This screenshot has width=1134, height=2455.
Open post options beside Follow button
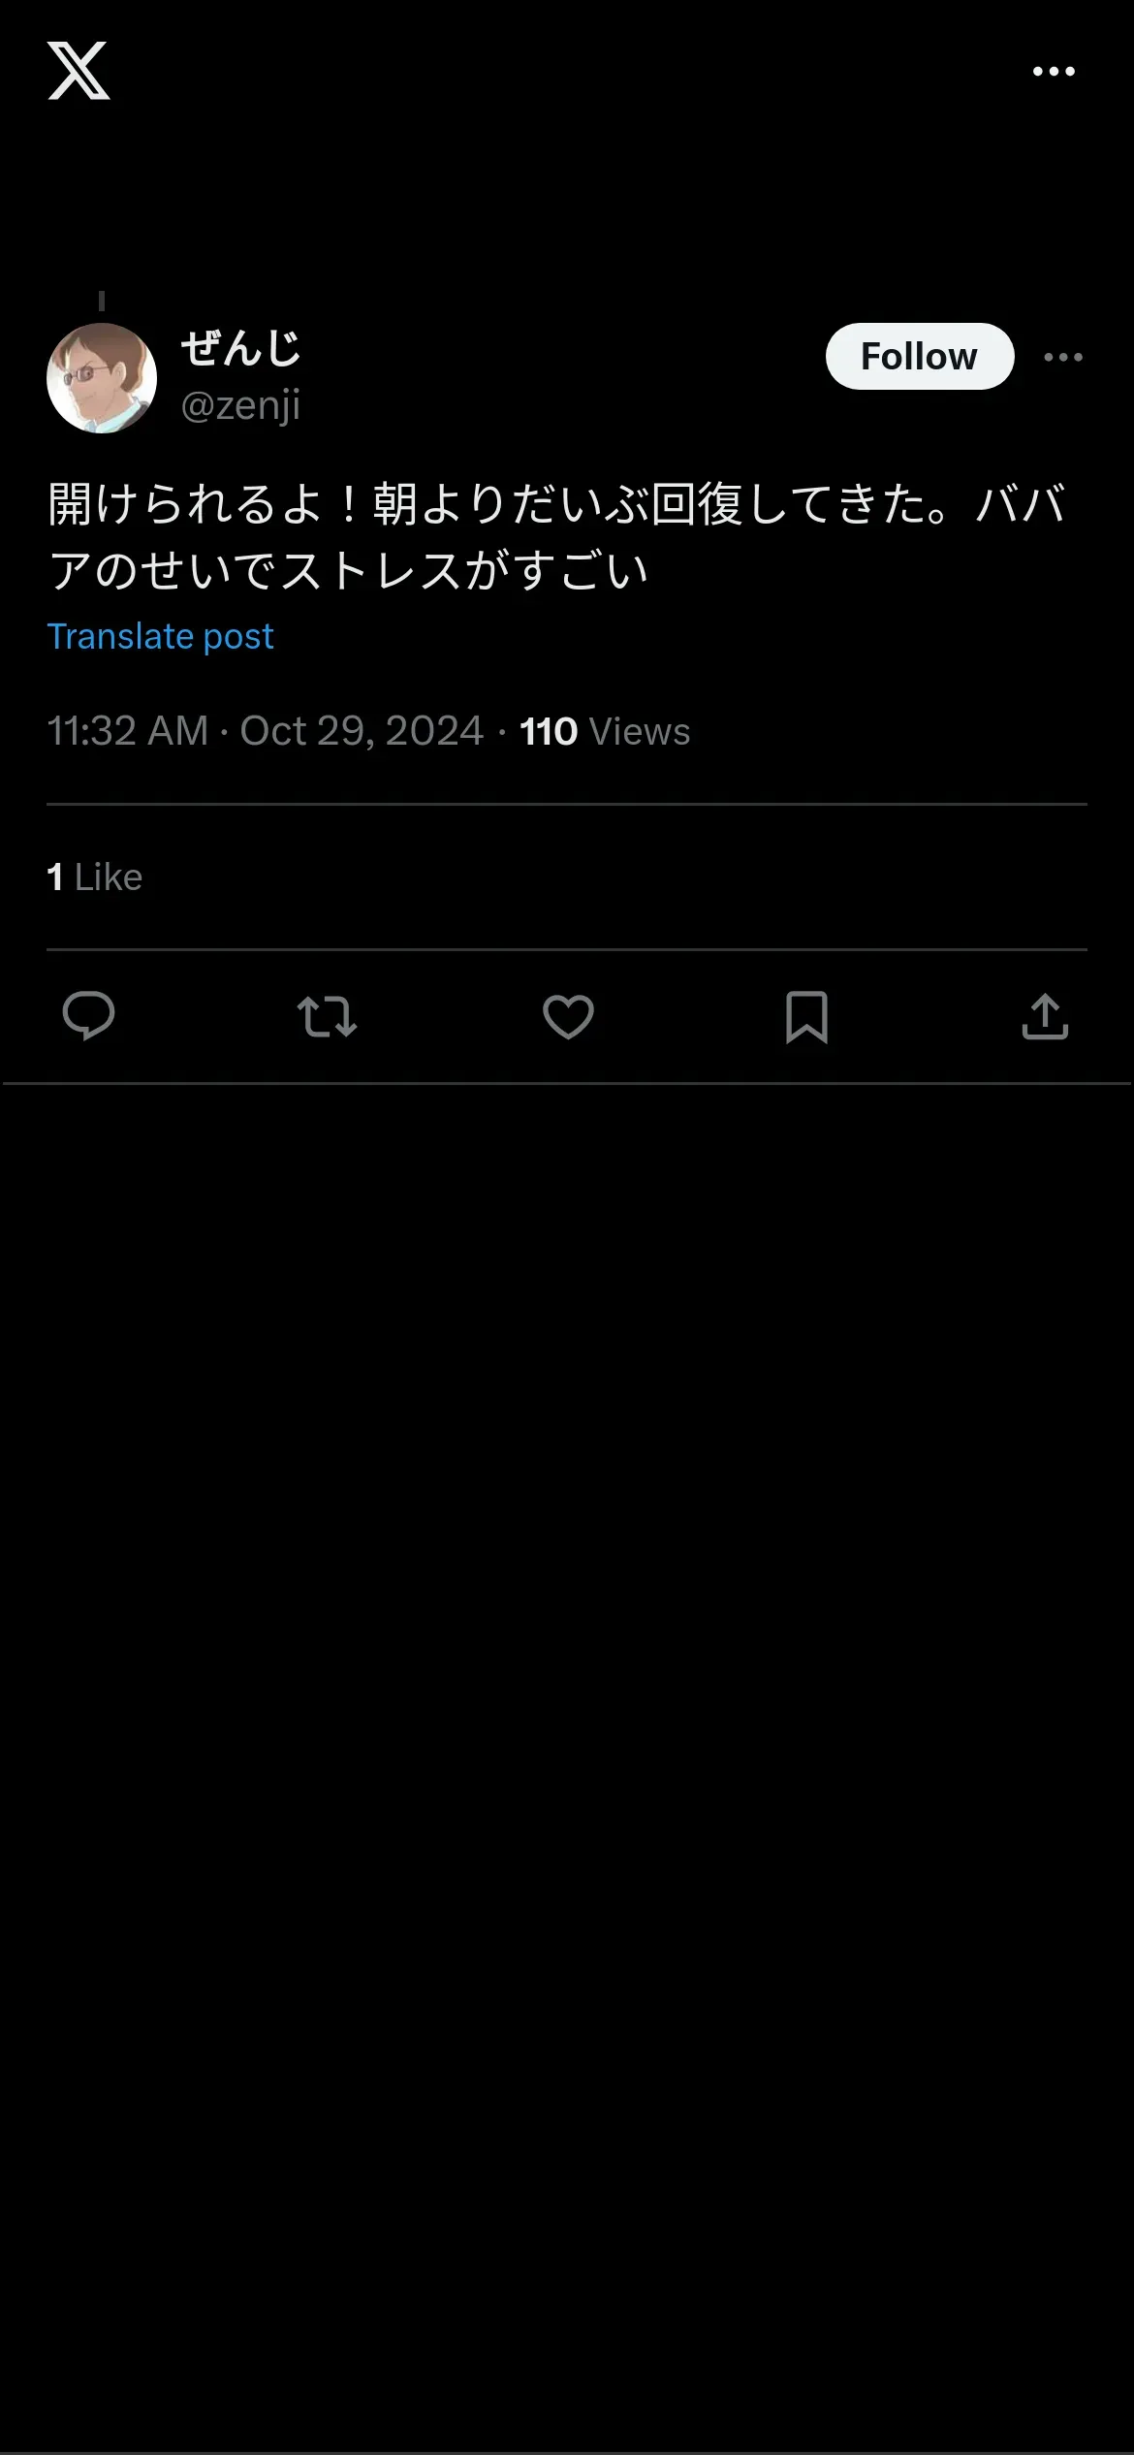tap(1063, 357)
